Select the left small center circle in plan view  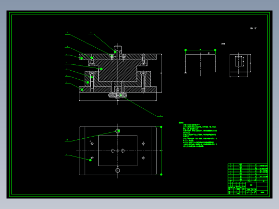coord(113,151)
